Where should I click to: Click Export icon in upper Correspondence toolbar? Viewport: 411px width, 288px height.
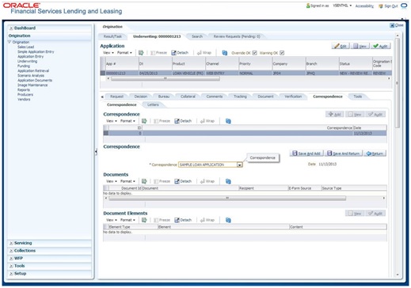point(144,121)
